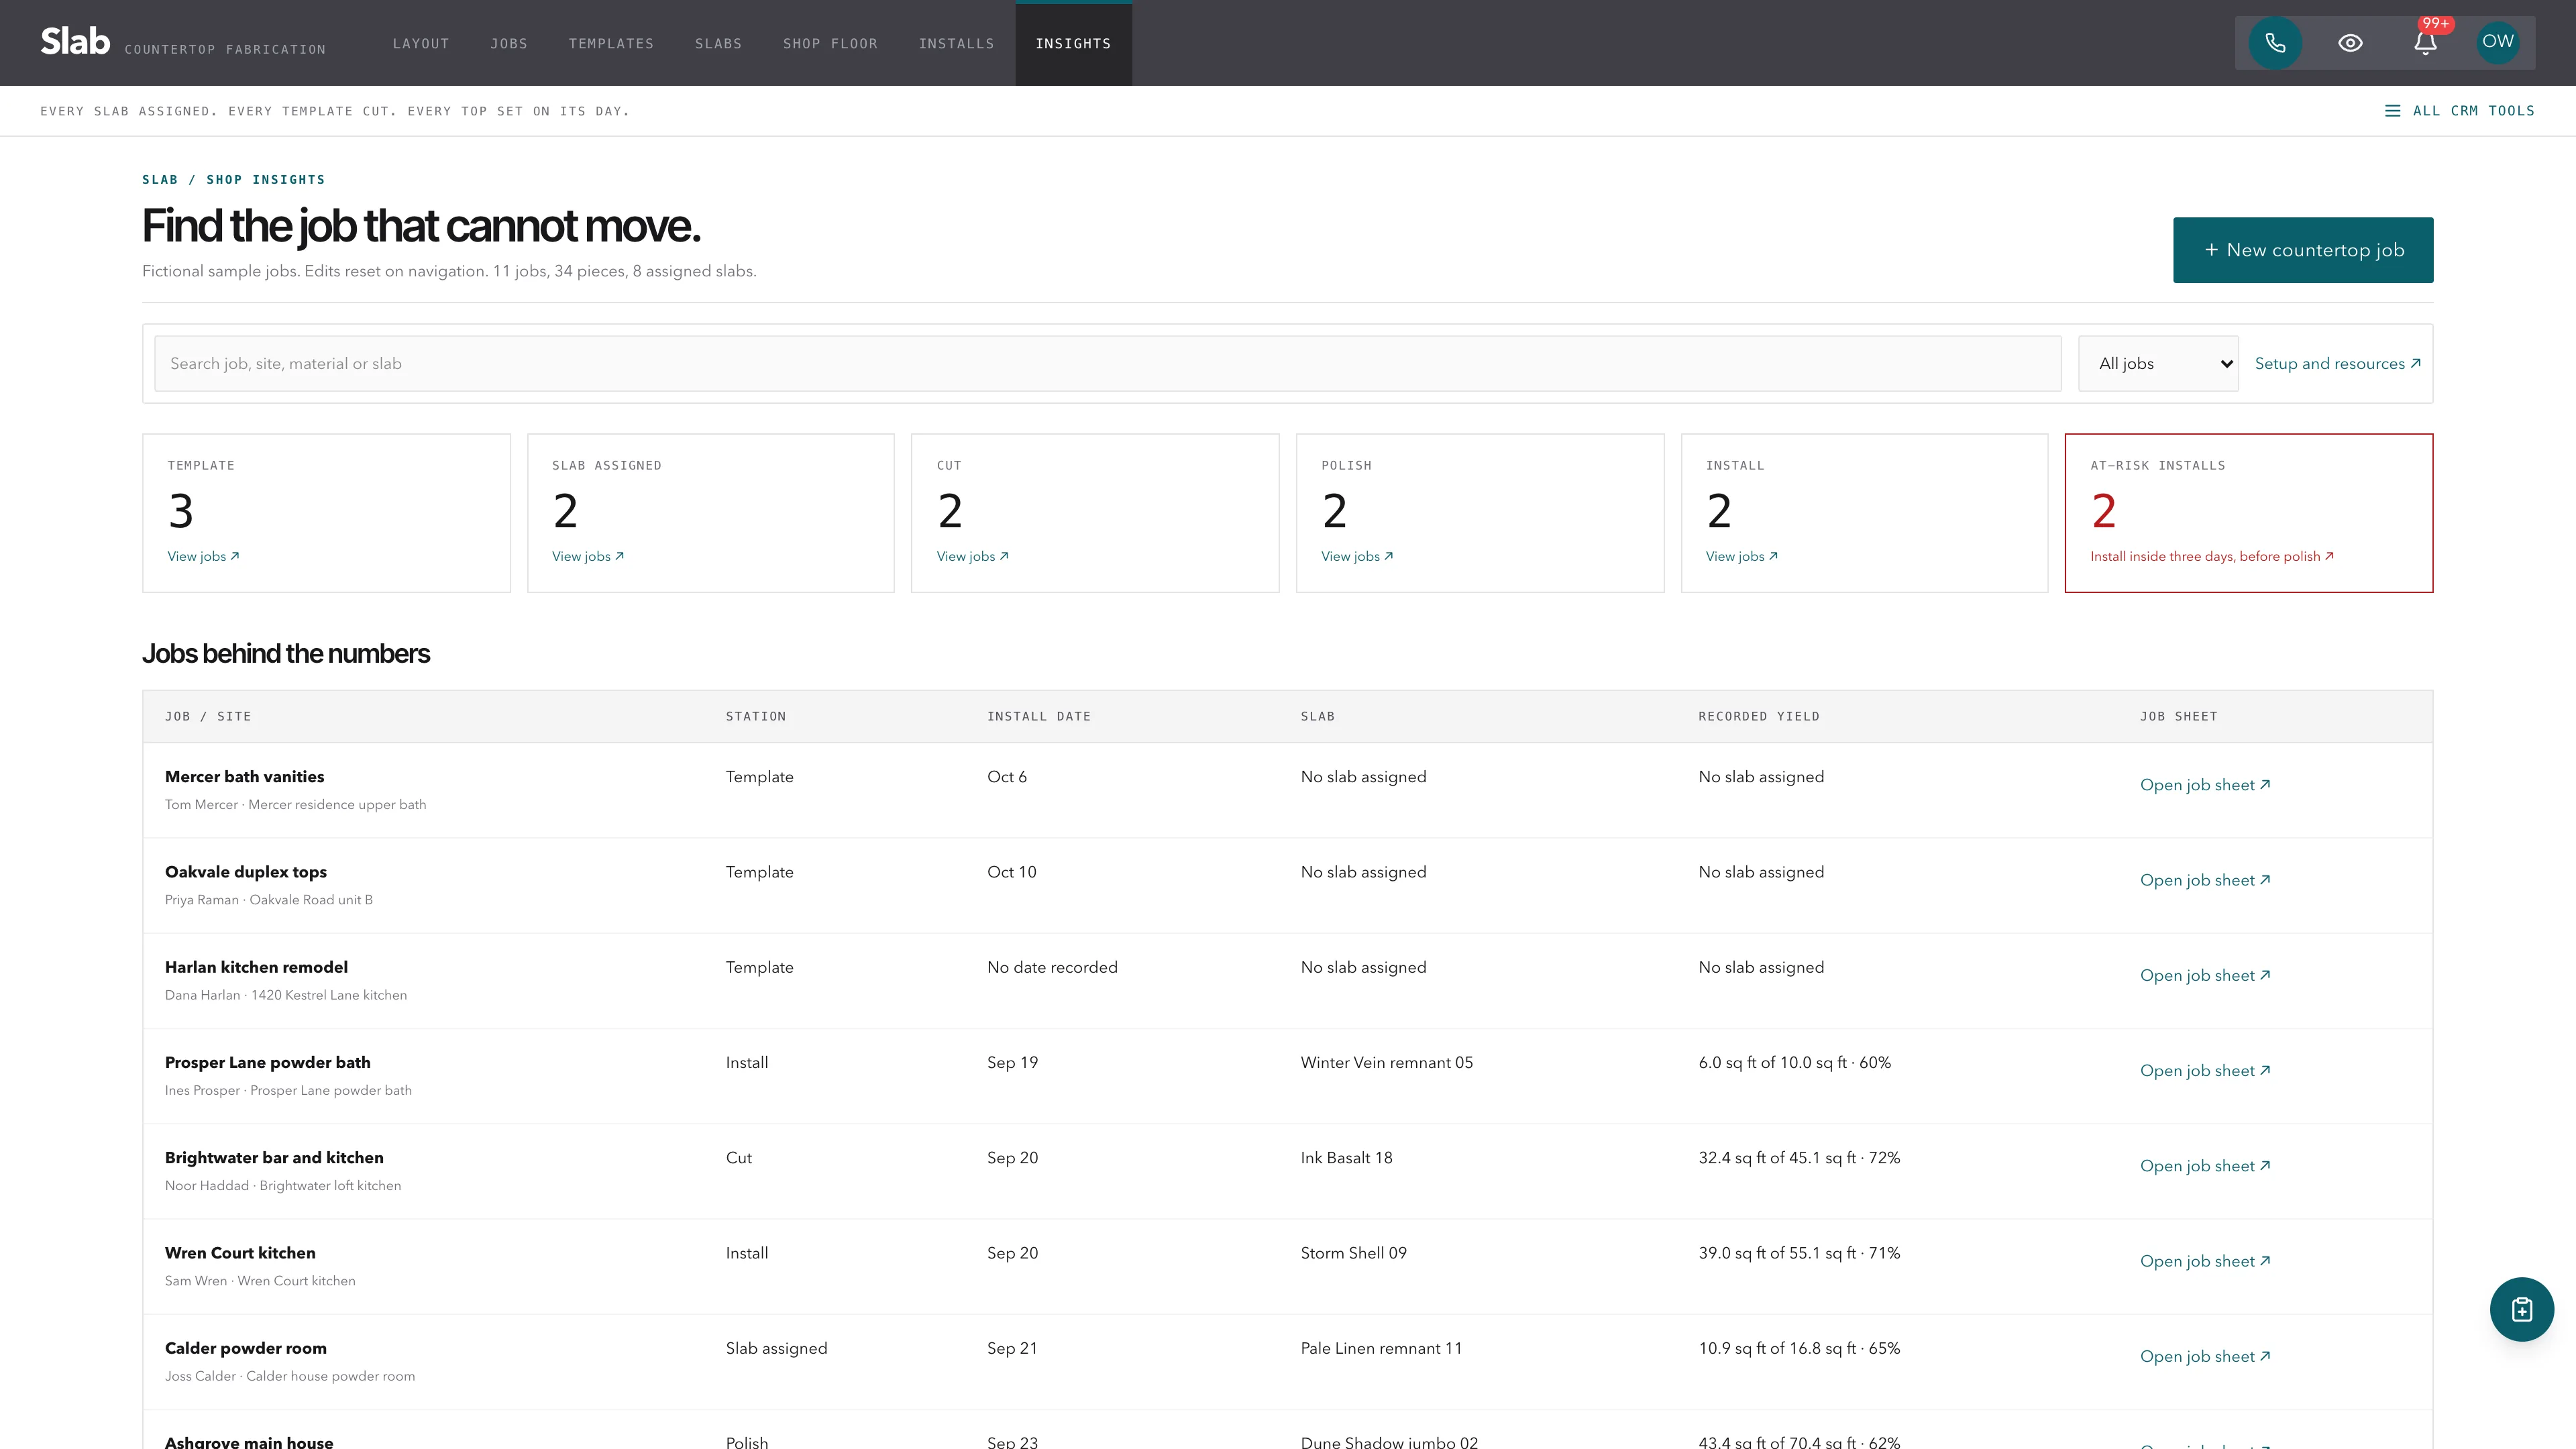Open the Slabs tab
Image resolution: width=2576 pixels, height=1449 pixels.
point(718,44)
